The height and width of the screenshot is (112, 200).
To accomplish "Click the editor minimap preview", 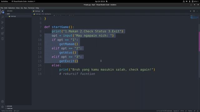I will pos(194,17).
